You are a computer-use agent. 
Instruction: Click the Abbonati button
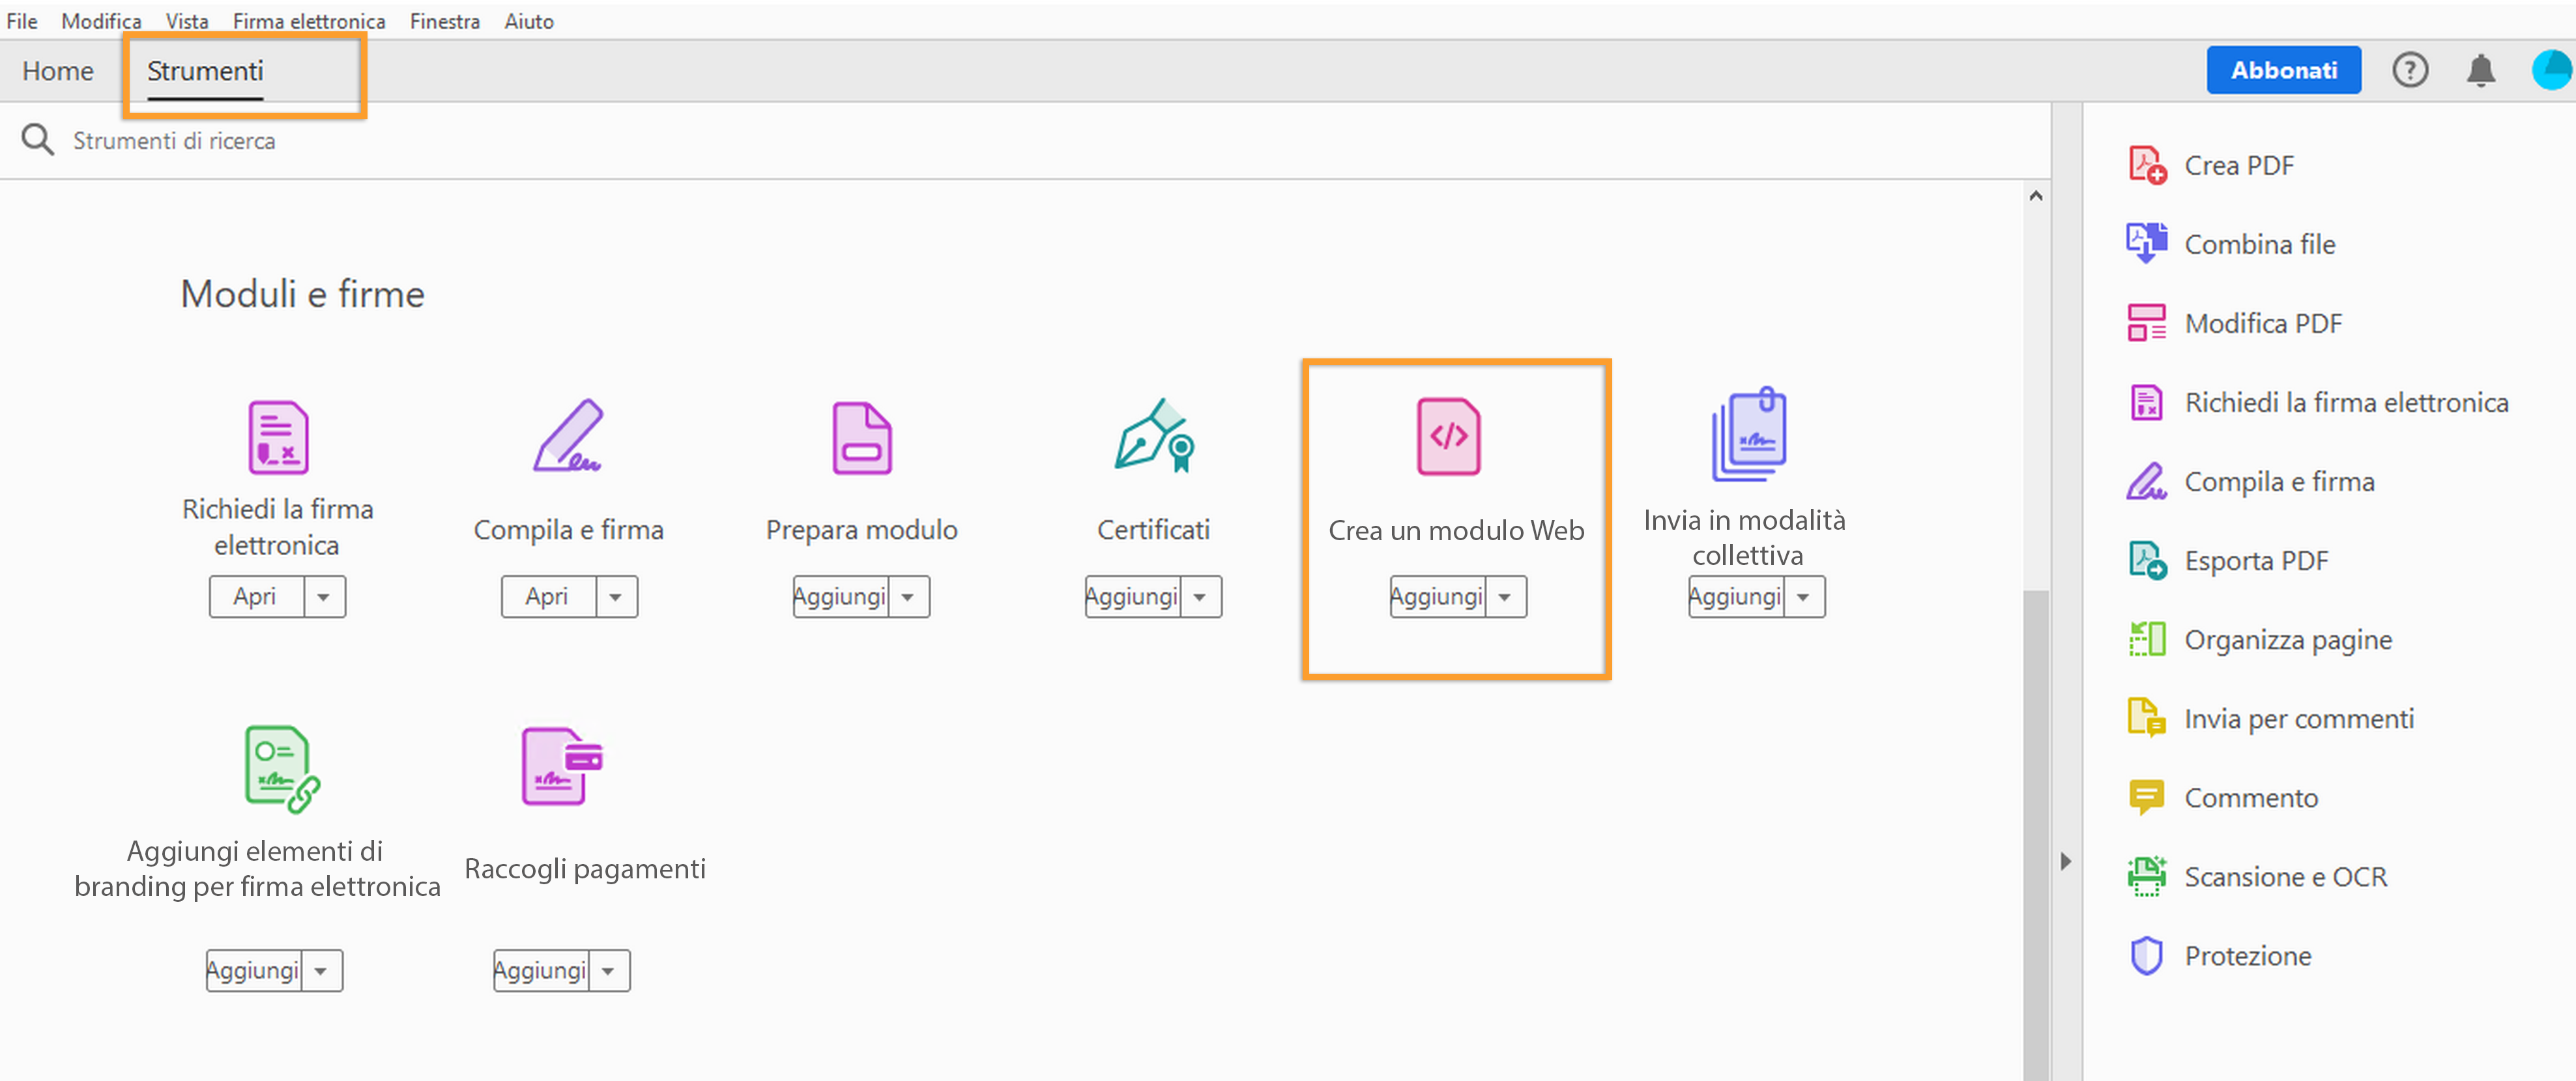[2283, 69]
